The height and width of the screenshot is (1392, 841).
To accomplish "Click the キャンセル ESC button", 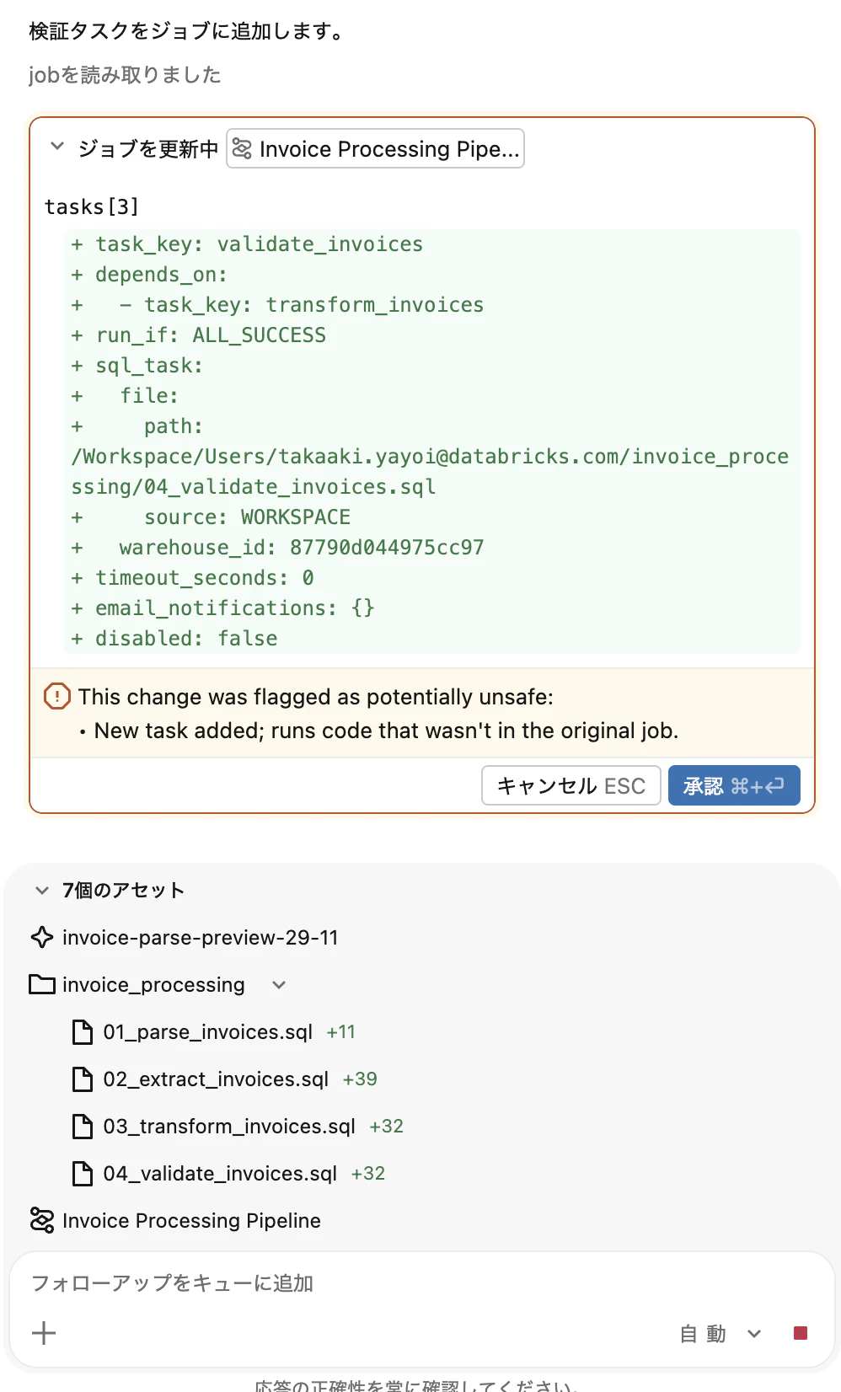I will tap(570, 785).
